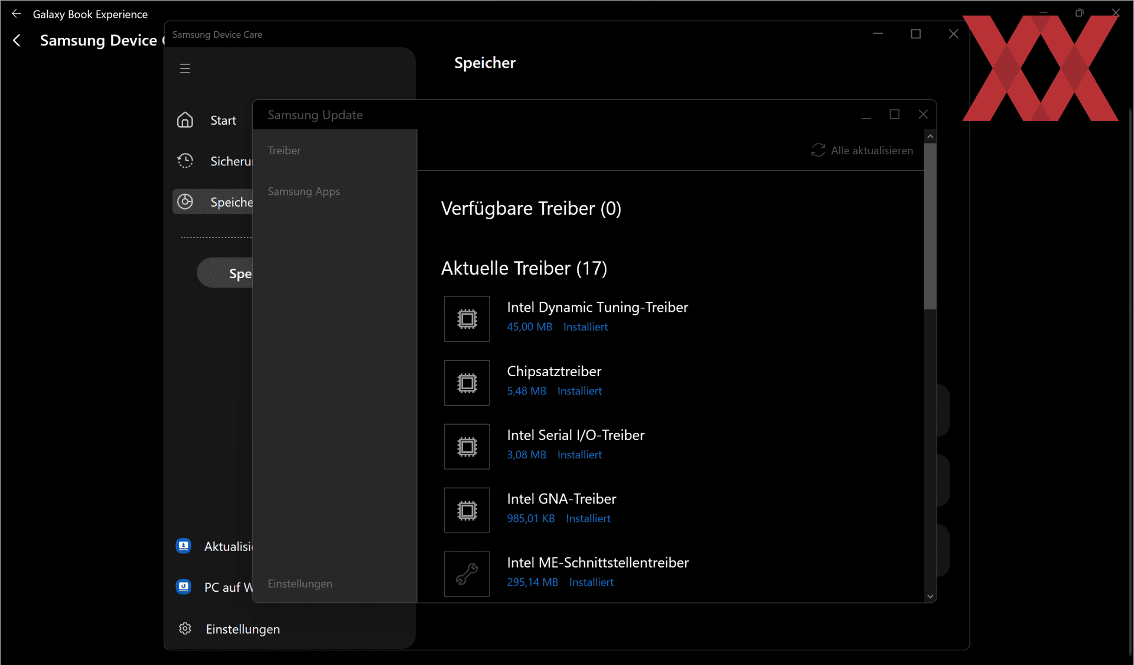Click Intel Dynamic Tuning-Treiber entry title
Screen dimensions: 1134x665
(x=597, y=307)
